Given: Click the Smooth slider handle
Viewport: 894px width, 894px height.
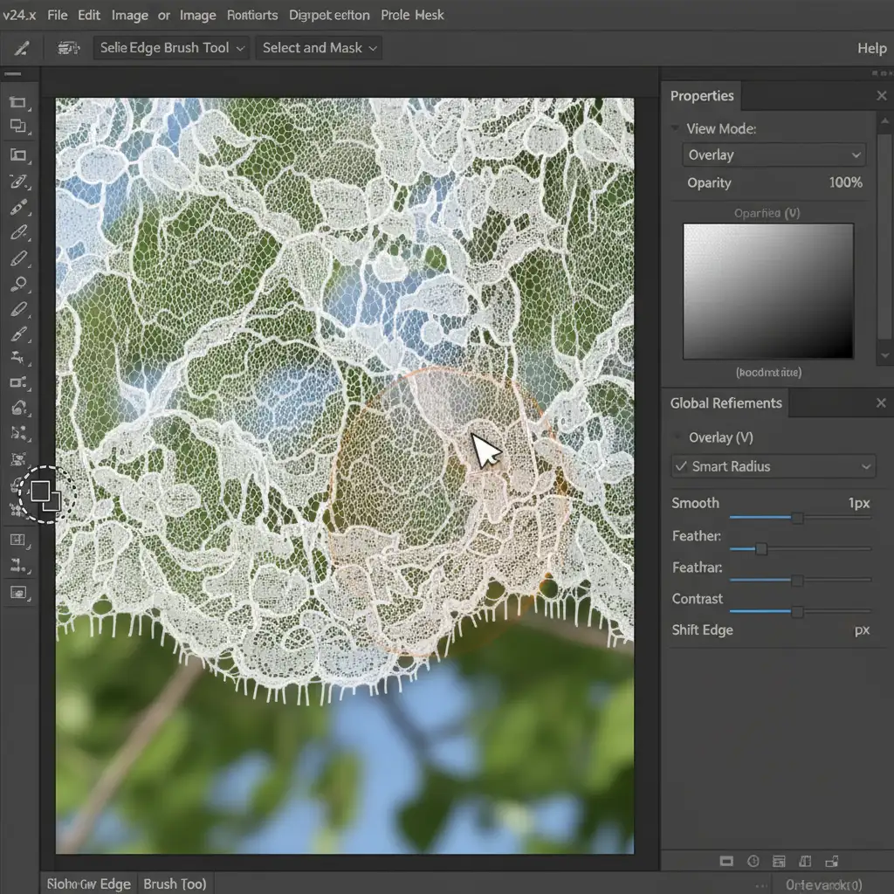Looking at the screenshot, I should [x=797, y=518].
